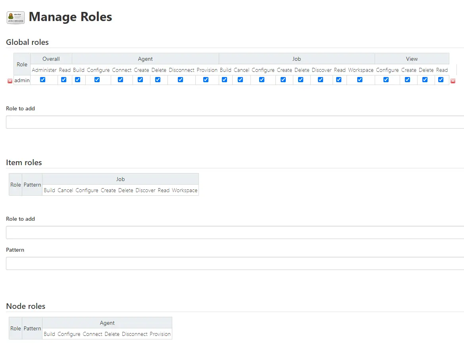This screenshot has width=464, height=345.
Task: Uncheck View Delete permission for admin
Action: [425, 80]
